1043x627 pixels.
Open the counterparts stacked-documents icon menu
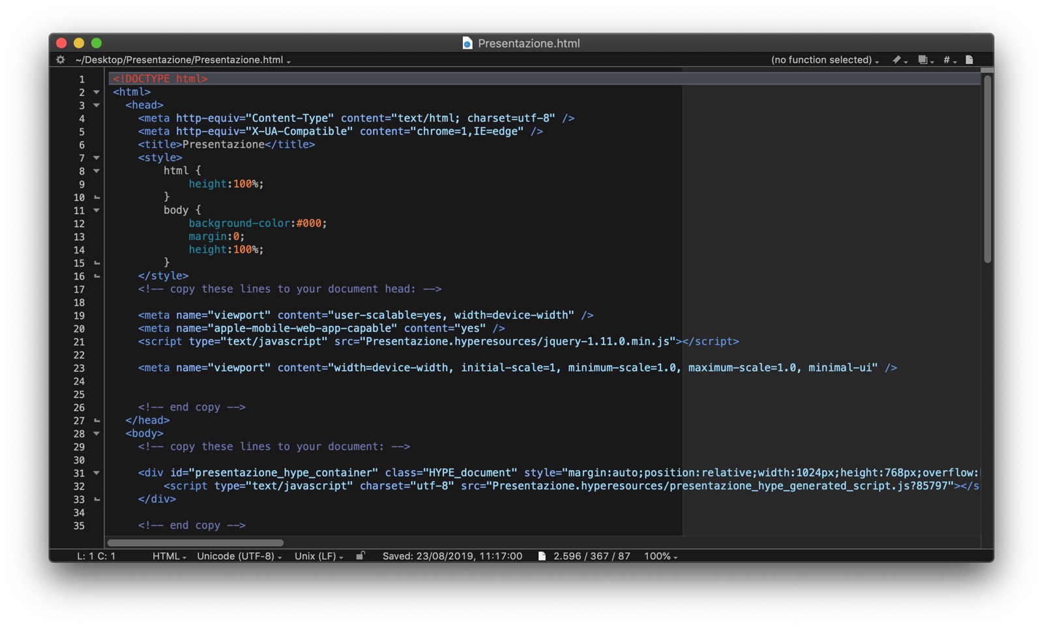click(x=924, y=60)
